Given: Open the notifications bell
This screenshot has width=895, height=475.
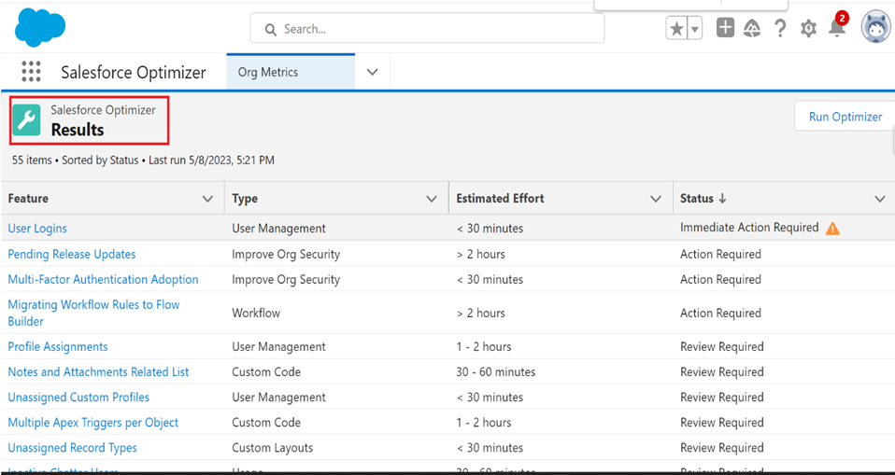Looking at the screenshot, I should click(x=837, y=26).
